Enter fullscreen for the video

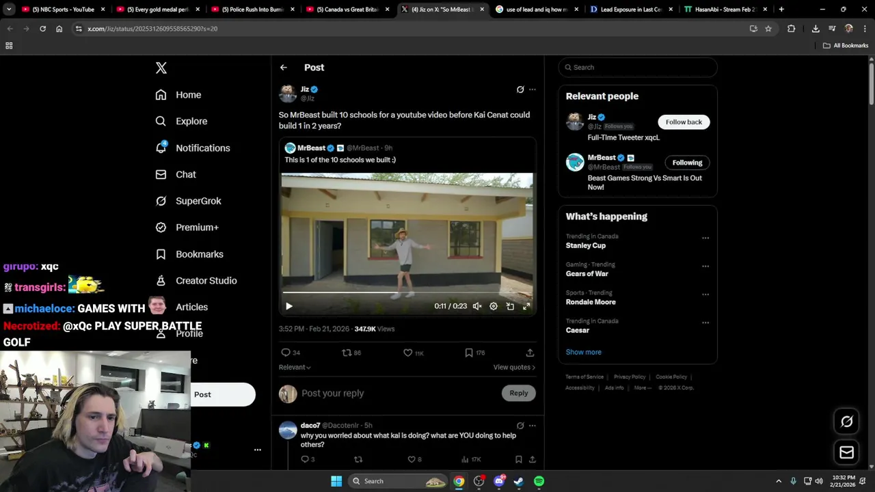[x=526, y=306]
